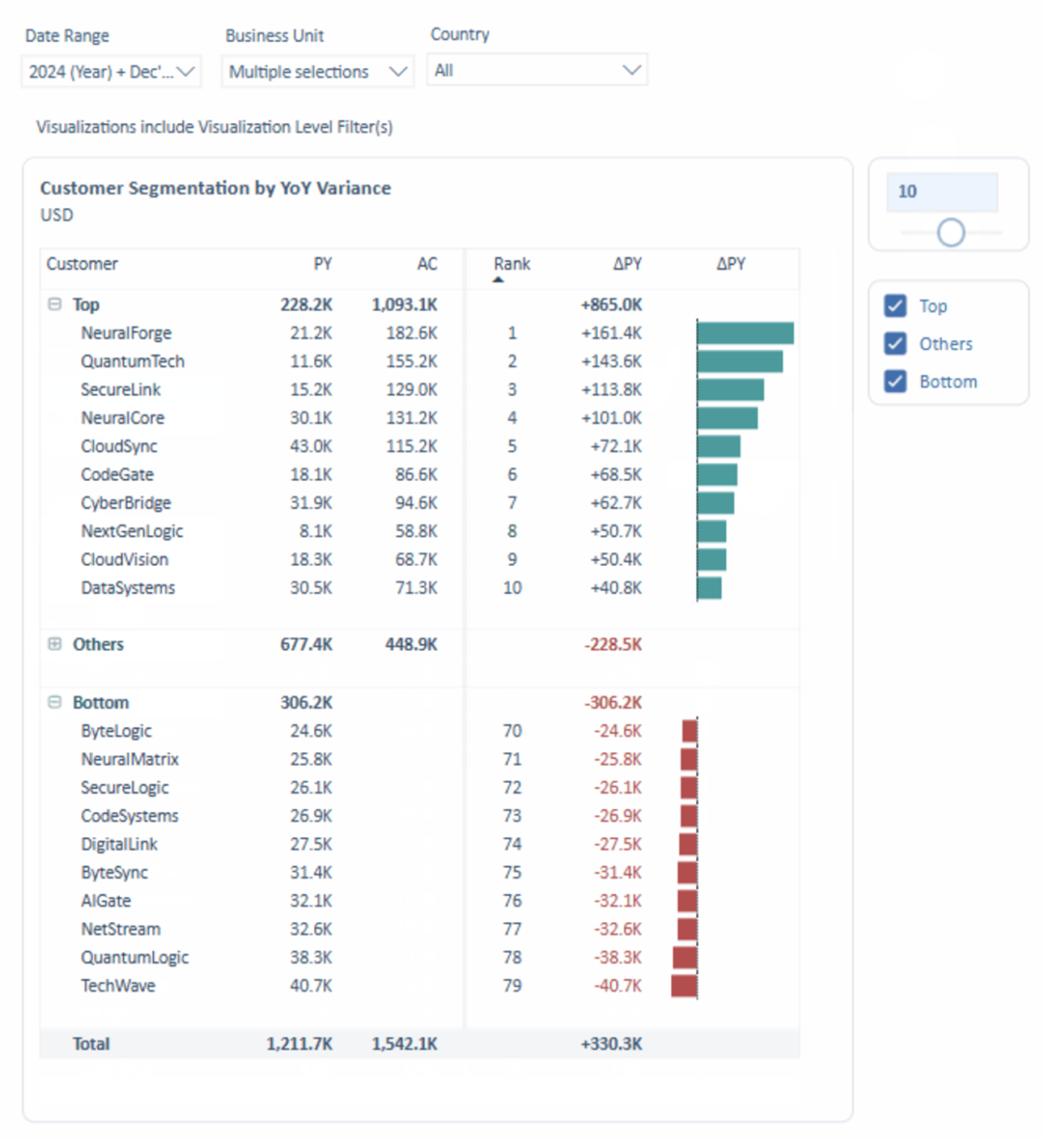Click the TechWave red variance bar
The height and width of the screenshot is (1148, 1044).
tap(685, 985)
